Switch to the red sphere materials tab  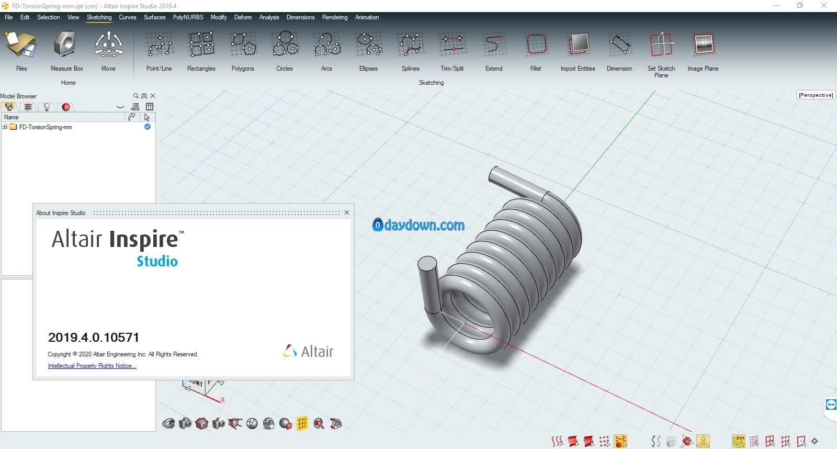click(x=66, y=107)
